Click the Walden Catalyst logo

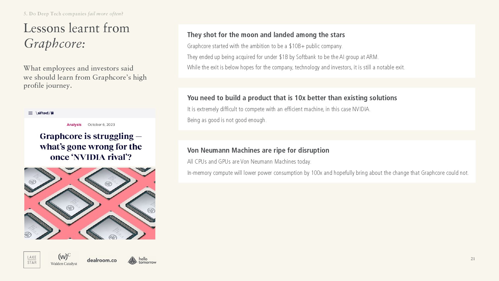pyautogui.click(x=64, y=259)
